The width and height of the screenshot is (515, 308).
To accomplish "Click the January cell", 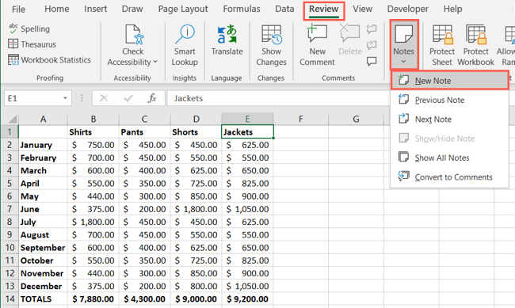I will point(43,145).
